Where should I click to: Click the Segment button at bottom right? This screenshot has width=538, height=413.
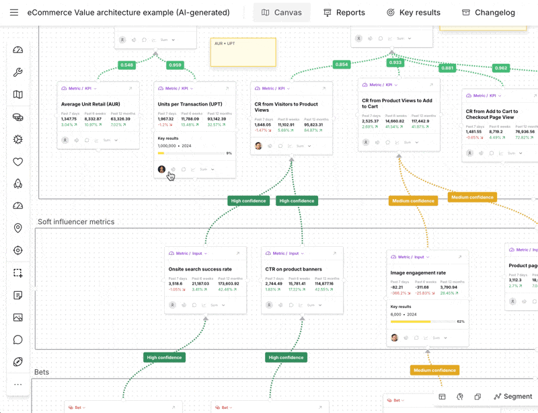point(512,397)
